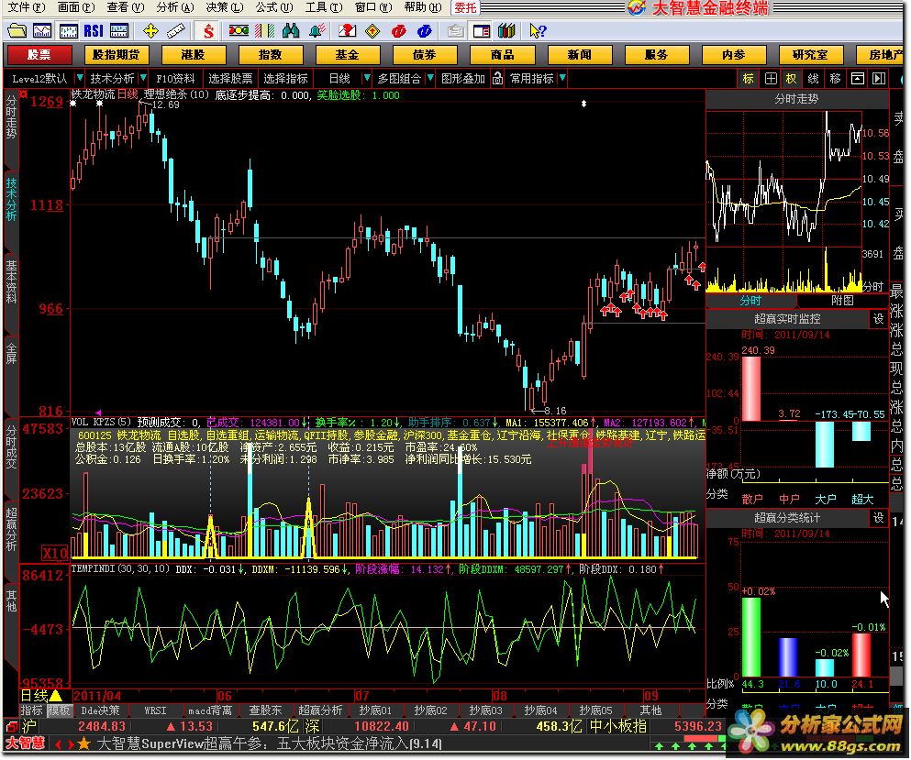Click the 选择股票 button
911x760 pixels.
pos(230,78)
